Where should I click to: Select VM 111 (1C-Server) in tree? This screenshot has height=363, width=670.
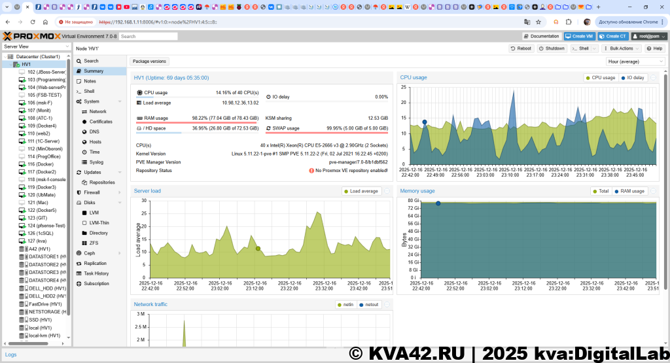[43, 141]
